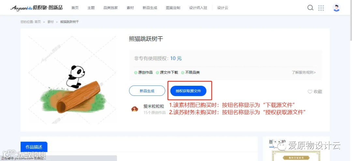352x161 pixels.
Task: Click 素材 in the breadcrumb
Action: tap(51, 22)
